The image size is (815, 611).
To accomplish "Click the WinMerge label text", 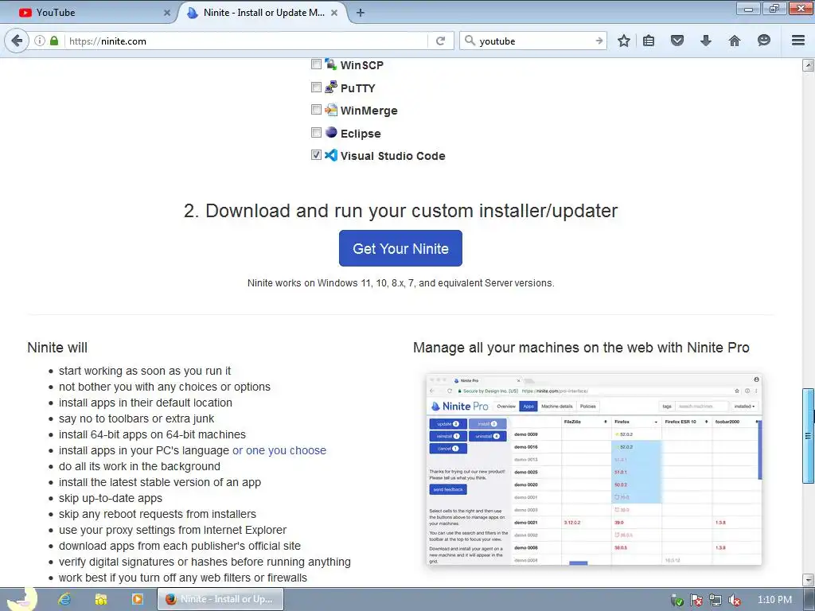I will (369, 111).
